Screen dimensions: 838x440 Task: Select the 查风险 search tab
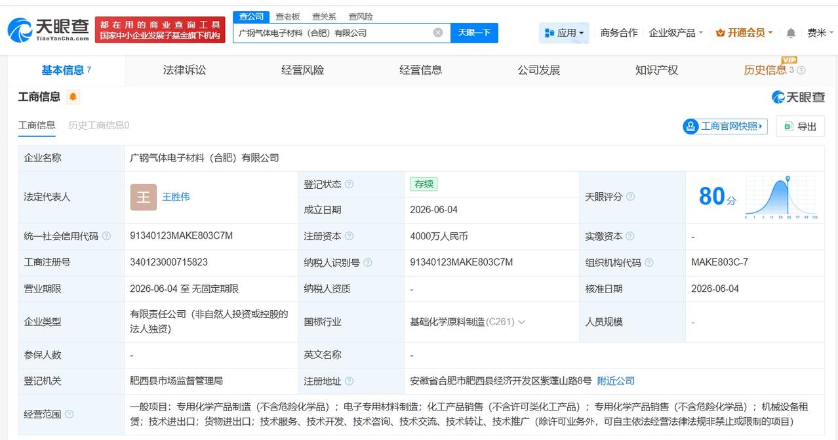click(361, 16)
